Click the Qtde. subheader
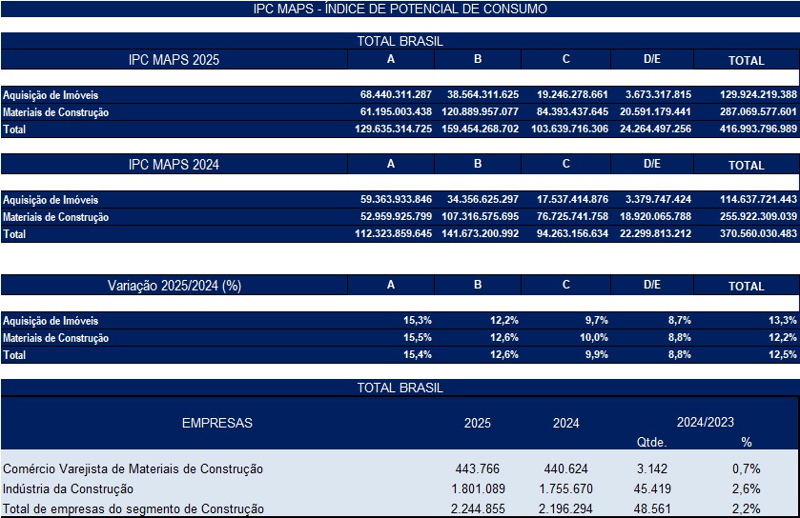 coord(651,442)
